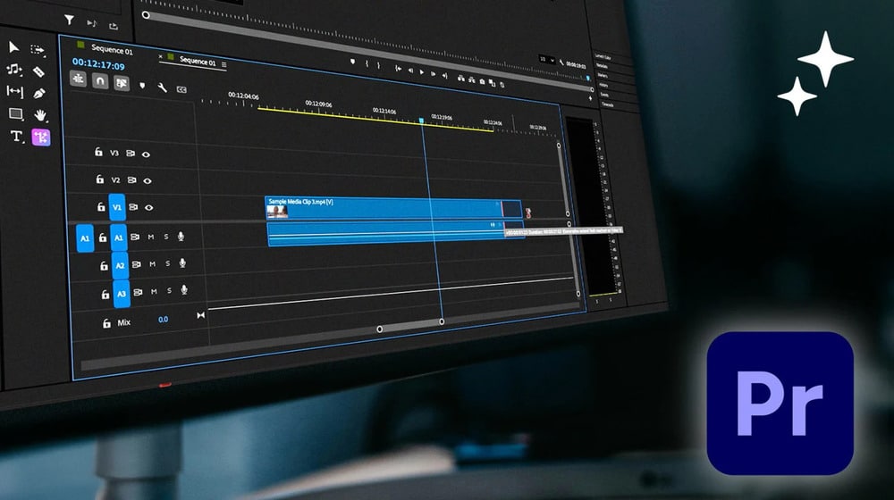This screenshot has width=894, height=500.
Task: Toggle timeline snapping magnet button
Action: pyautogui.click(x=101, y=80)
